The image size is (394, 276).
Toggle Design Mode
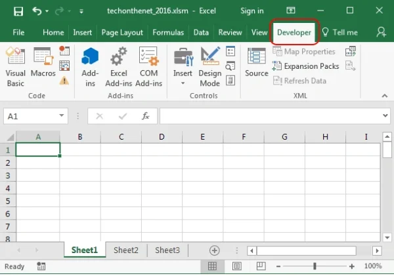pyautogui.click(x=210, y=66)
